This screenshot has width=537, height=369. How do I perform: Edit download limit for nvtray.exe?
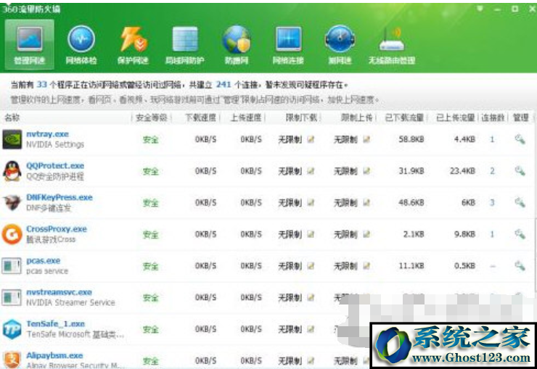click(311, 139)
